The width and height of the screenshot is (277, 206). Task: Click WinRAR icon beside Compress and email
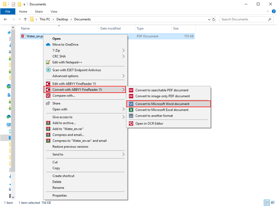pyautogui.click(x=48, y=135)
